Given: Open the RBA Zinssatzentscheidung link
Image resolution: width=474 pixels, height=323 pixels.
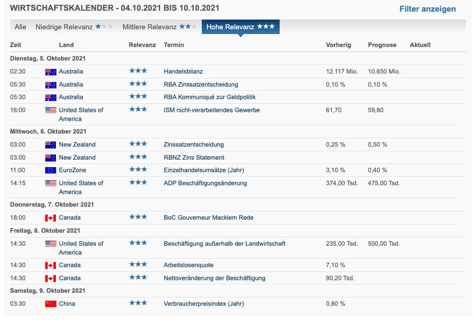Looking at the screenshot, I should (201, 84).
